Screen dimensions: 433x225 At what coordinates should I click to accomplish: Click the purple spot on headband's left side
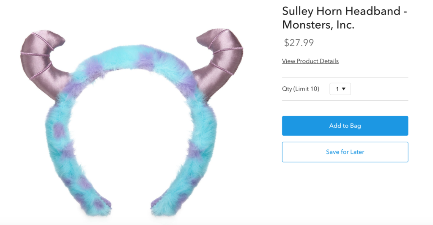(x=58, y=130)
